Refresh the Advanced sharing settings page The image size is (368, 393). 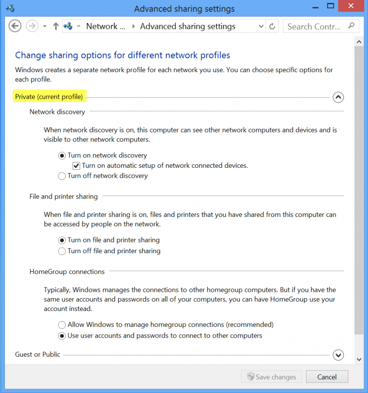[x=272, y=26]
